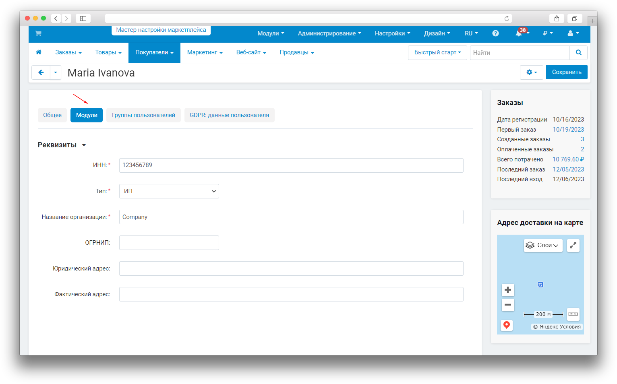
Task: Click the back arrow button
Action: 41,72
